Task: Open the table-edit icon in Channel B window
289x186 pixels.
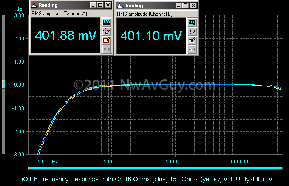Action: click(x=192, y=40)
